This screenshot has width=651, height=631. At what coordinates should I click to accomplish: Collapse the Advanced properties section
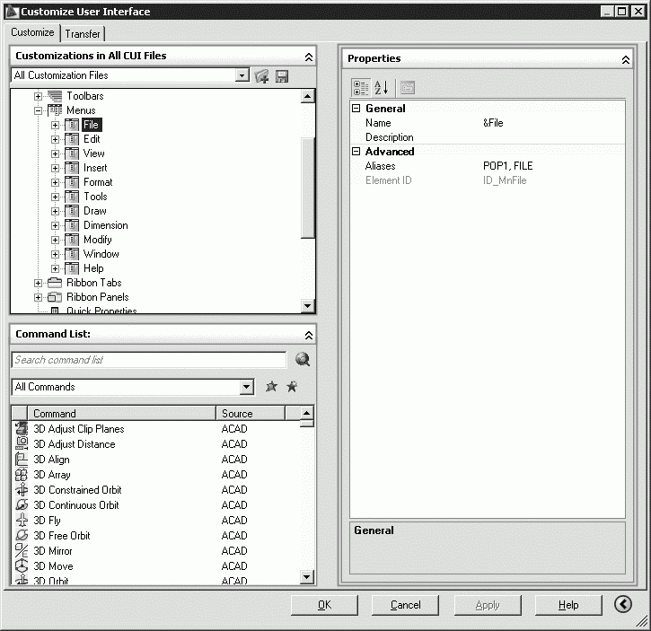[x=356, y=152]
